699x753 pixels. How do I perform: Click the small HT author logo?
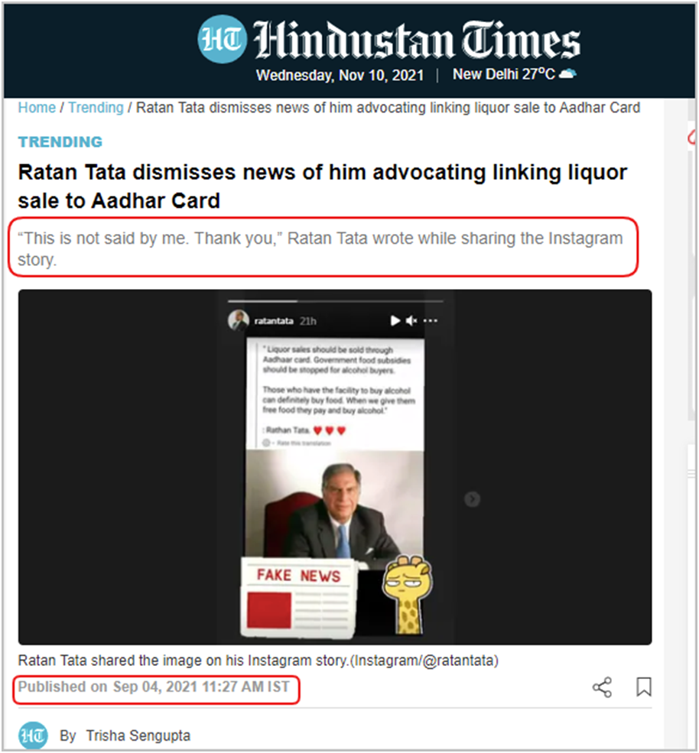pos(33,735)
